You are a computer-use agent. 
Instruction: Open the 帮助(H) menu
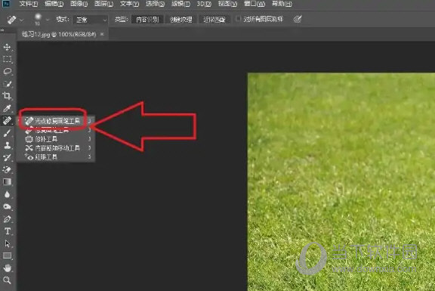tap(282, 4)
